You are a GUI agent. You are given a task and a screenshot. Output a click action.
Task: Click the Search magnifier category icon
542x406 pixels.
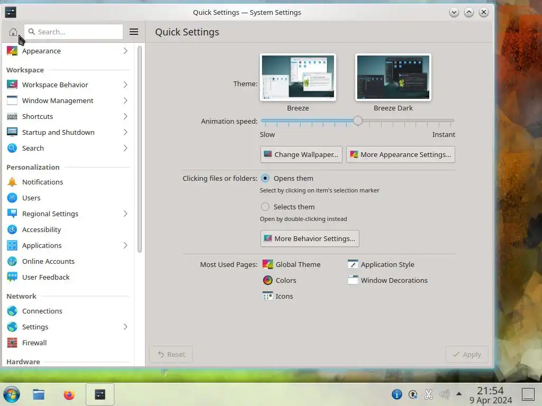click(12, 148)
